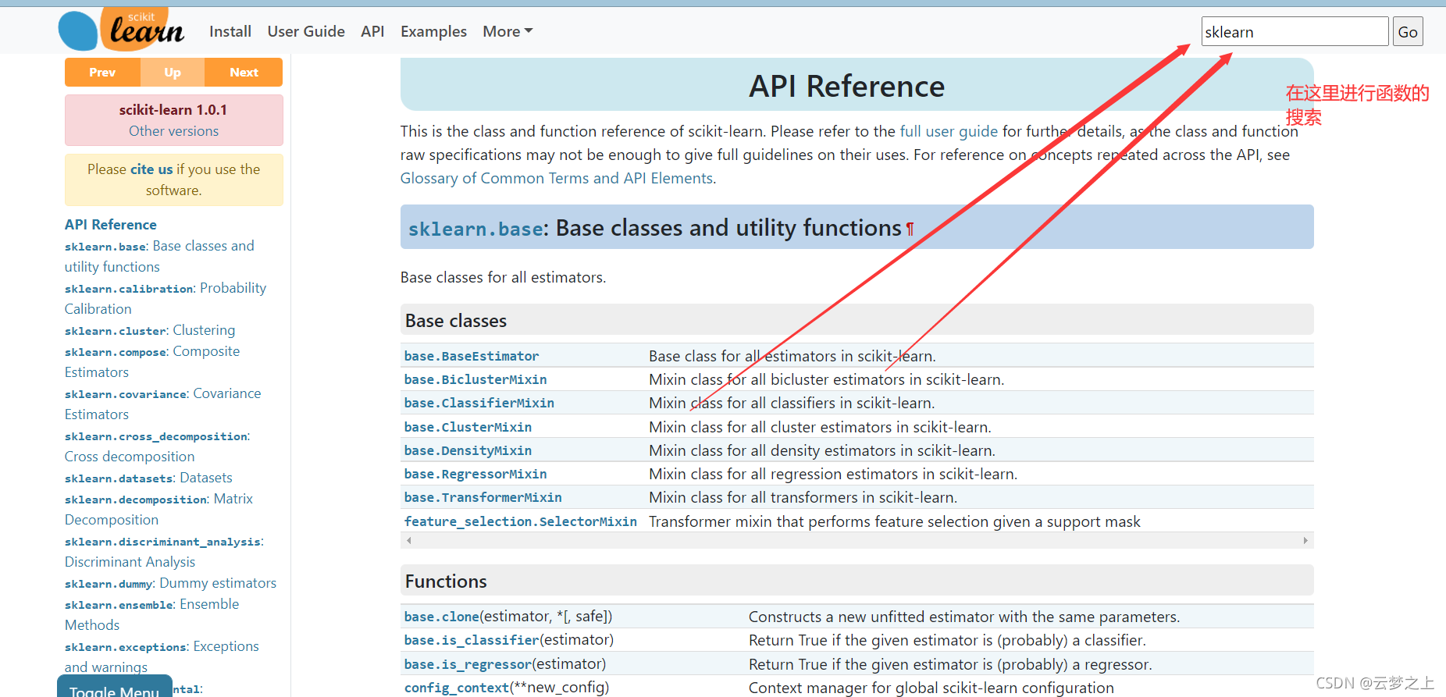Open base.RegressorMixin link
The image size is (1446, 697).
pyautogui.click(x=475, y=474)
